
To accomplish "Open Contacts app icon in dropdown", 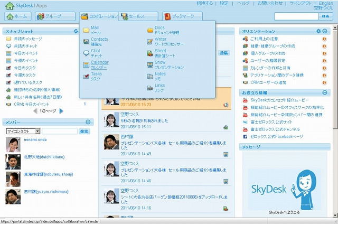I will click(x=86, y=42).
